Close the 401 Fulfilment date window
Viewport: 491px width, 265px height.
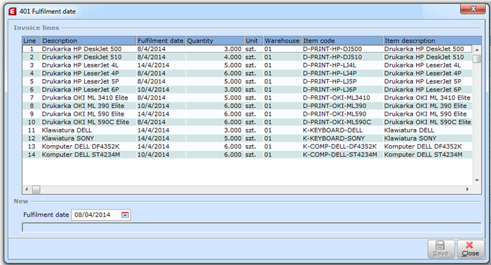tap(473, 9)
